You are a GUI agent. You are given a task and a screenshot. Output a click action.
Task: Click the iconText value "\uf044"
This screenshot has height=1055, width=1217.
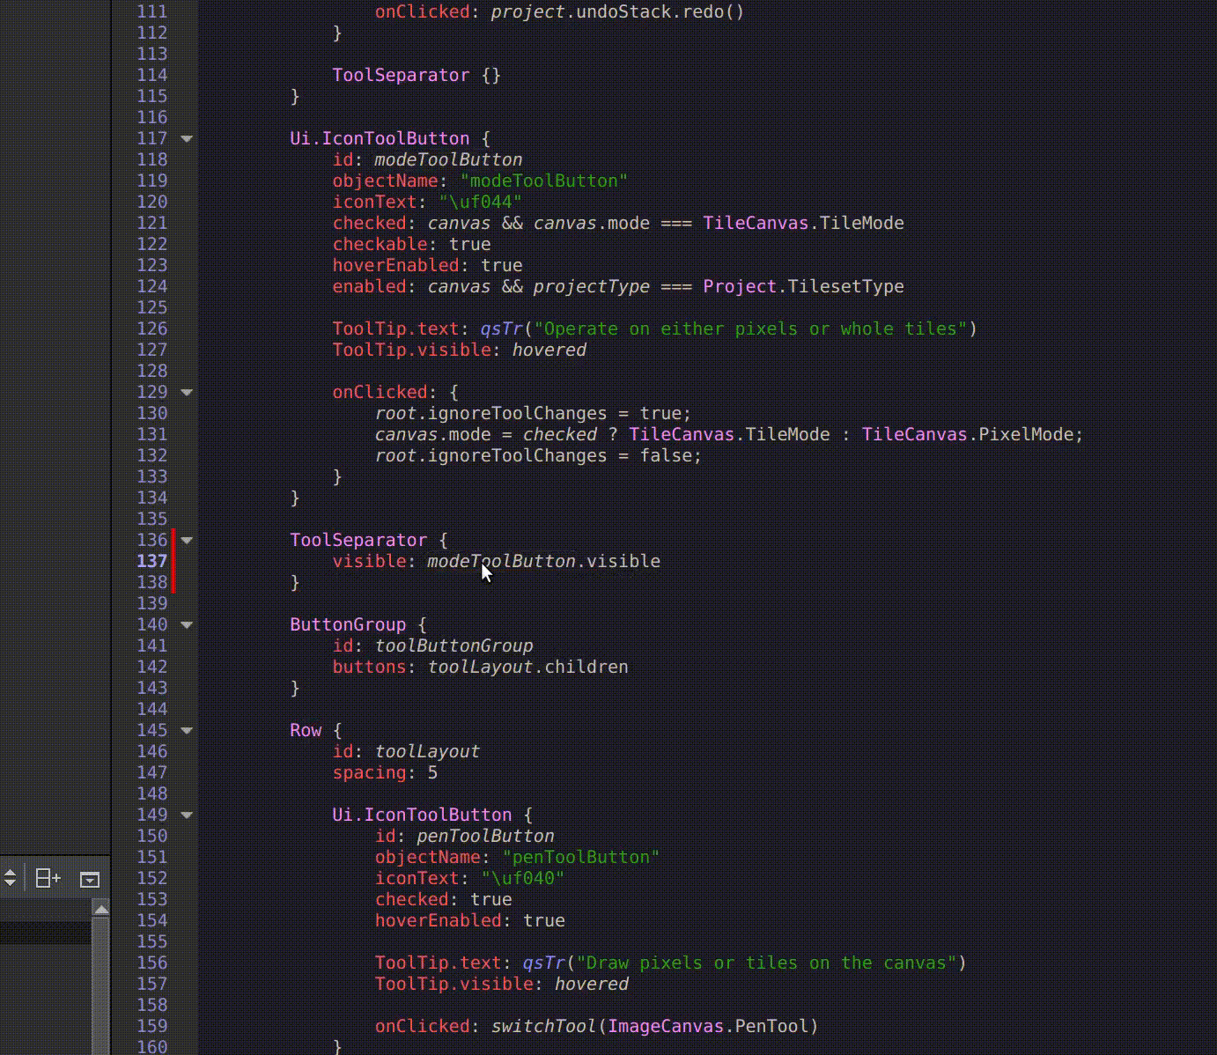pos(480,202)
